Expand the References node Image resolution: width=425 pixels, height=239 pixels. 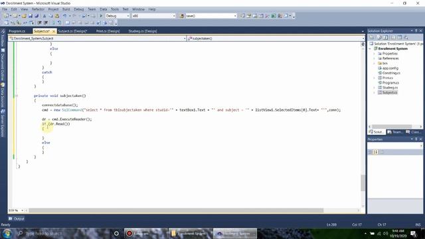(375, 58)
